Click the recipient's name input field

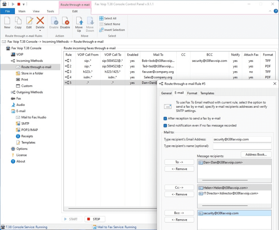click(x=242, y=146)
